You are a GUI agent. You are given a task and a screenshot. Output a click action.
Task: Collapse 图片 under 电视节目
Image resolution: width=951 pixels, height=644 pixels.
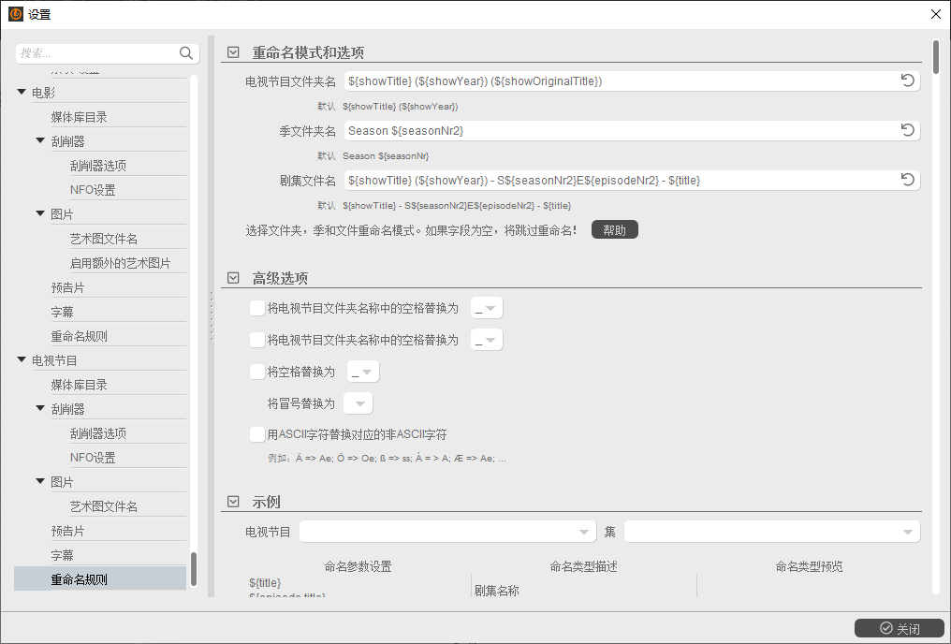coord(40,481)
